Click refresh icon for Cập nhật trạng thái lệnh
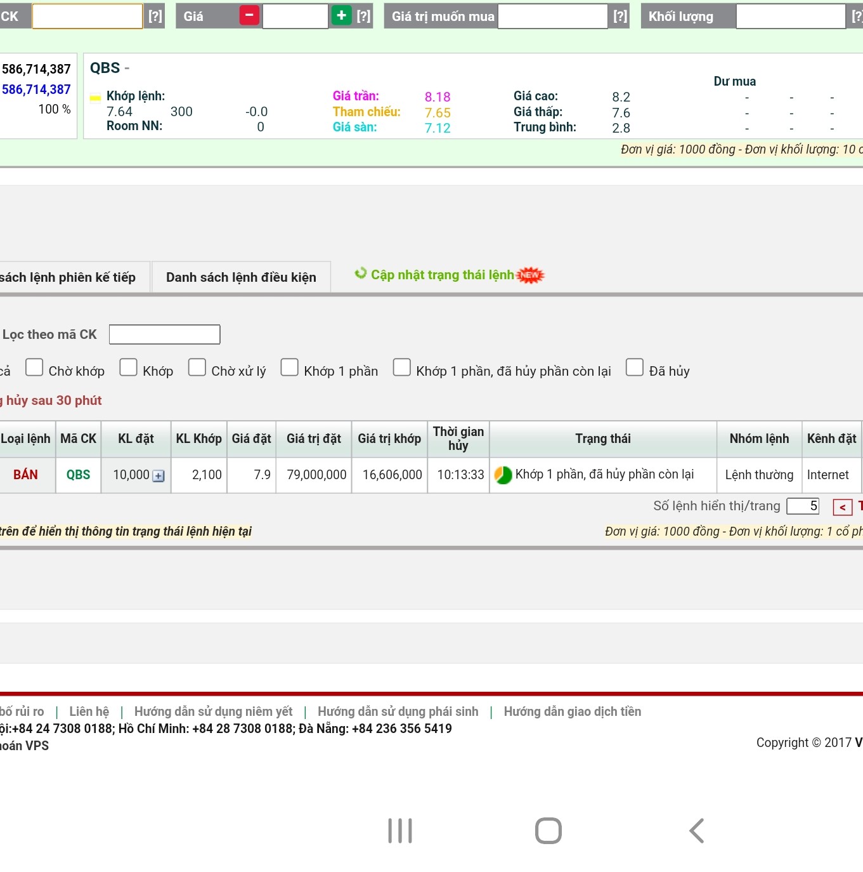This screenshot has width=863, height=872. pyautogui.click(x=361, y=274)
